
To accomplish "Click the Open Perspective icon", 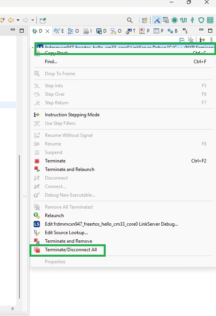I will [145, 20].
